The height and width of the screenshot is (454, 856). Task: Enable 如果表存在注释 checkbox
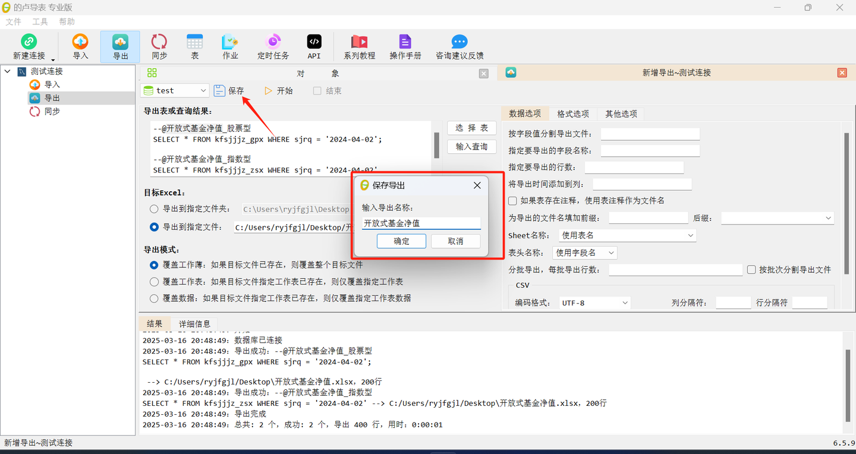[513, 201]
